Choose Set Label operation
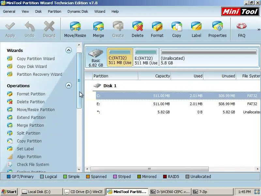This screenshot has height=196, width=261. point(25,149)
